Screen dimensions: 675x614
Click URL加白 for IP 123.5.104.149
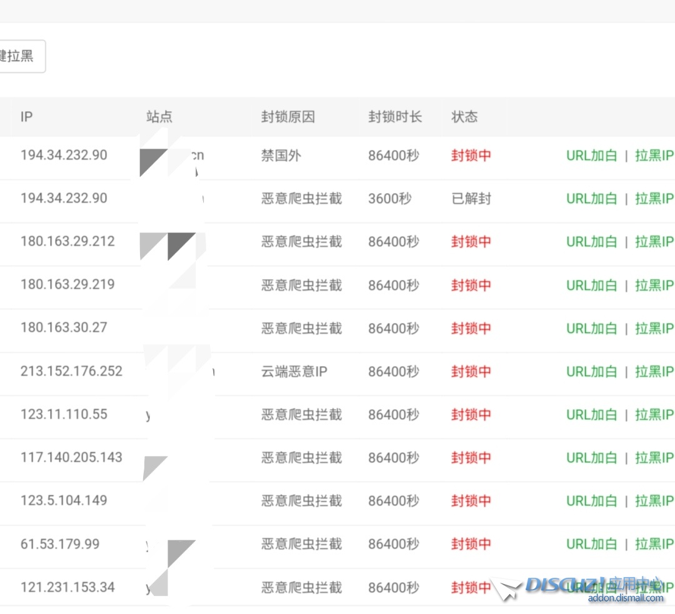[x=592, y=501]
